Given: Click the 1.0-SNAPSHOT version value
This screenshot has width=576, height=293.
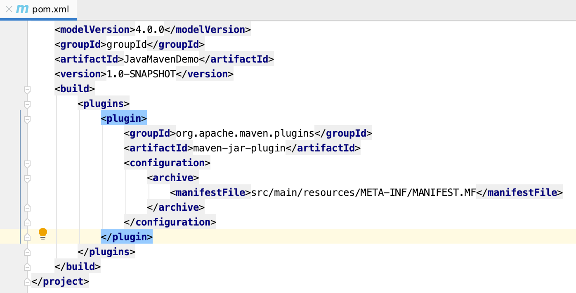Looking at the screenshot, I should pyautogui.click(x=141, y=74).
